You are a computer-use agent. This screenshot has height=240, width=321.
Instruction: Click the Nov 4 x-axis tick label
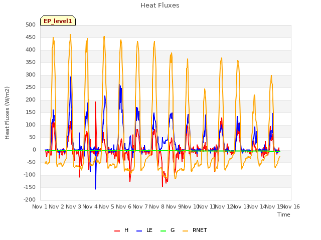coord(90,206)
